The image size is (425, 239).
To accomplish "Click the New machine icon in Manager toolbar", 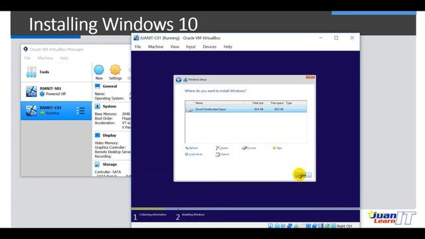I will 99,70.
